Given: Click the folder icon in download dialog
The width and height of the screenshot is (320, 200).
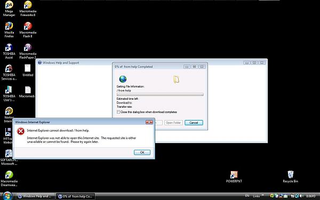Looking at the screenshot, I should (176, 79).
